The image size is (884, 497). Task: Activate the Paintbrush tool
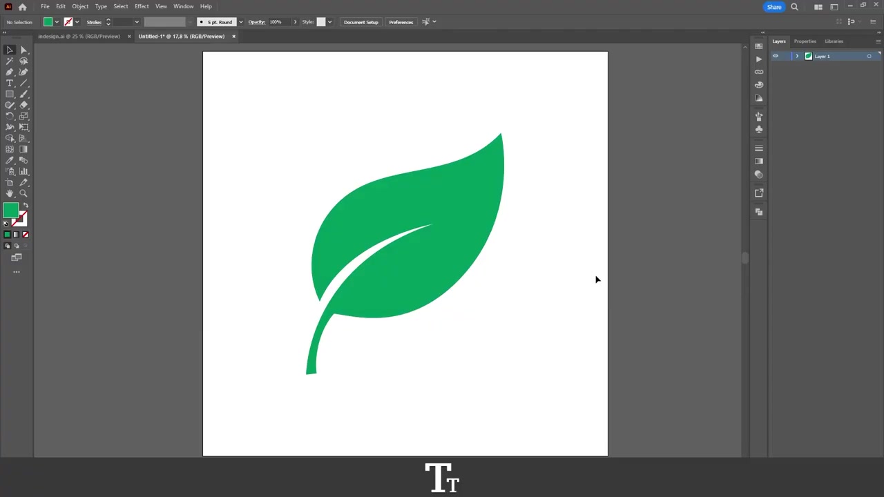tap(23, 94)
